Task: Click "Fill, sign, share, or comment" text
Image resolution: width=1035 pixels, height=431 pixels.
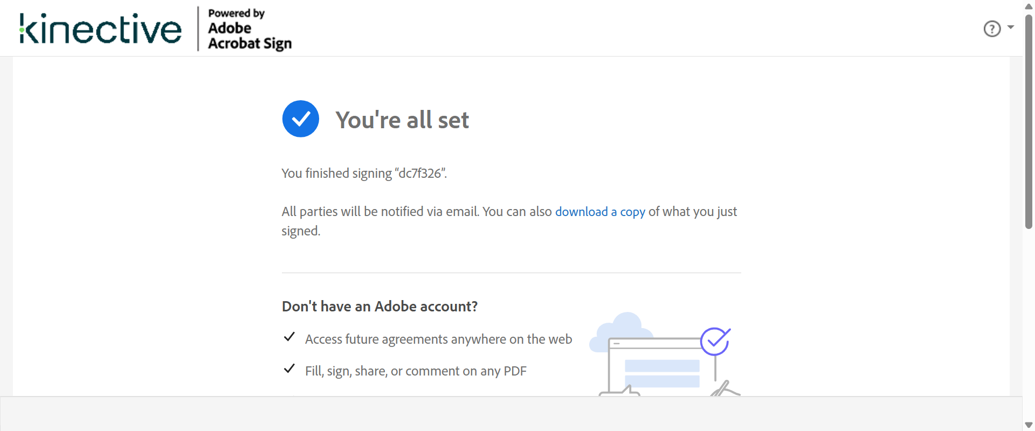Action: (416, 371)
